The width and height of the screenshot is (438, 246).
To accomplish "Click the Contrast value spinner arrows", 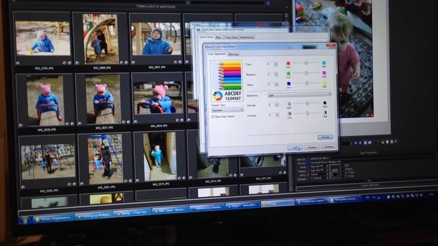I will tap(277, 115).
